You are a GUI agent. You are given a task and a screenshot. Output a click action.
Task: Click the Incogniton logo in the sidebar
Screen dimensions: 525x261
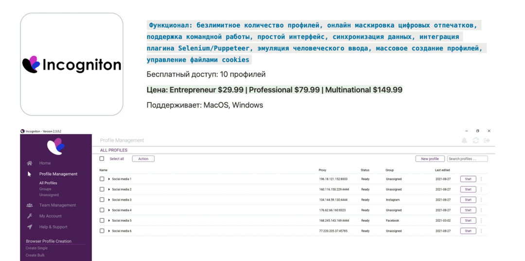55,146
